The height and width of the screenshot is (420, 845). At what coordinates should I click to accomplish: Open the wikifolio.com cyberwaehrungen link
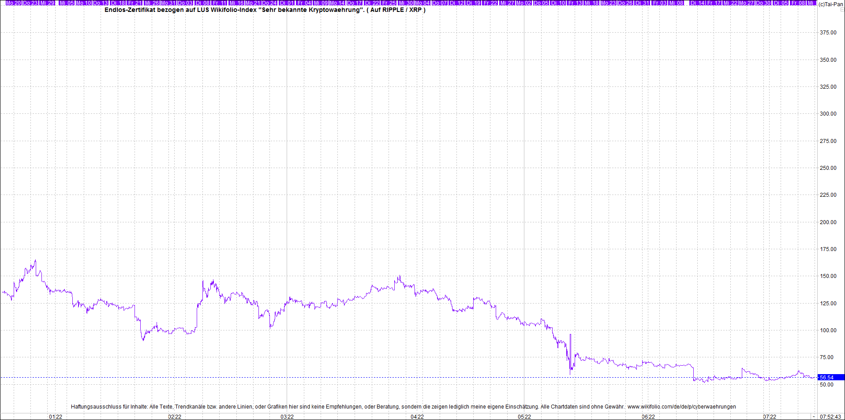681,407
